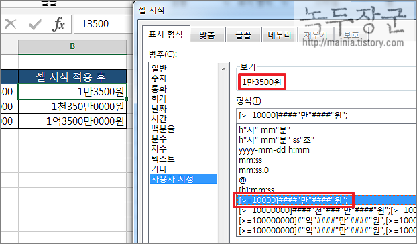Select format h"시" mm"분" ss"초"
417x244 pixels.
326,140
